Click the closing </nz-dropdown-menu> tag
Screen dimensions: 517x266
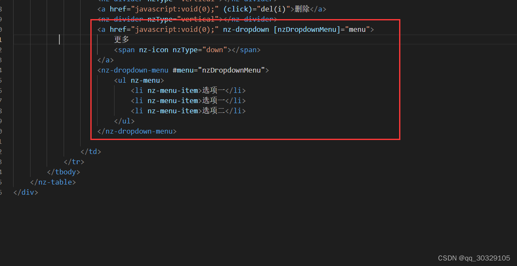137,131
